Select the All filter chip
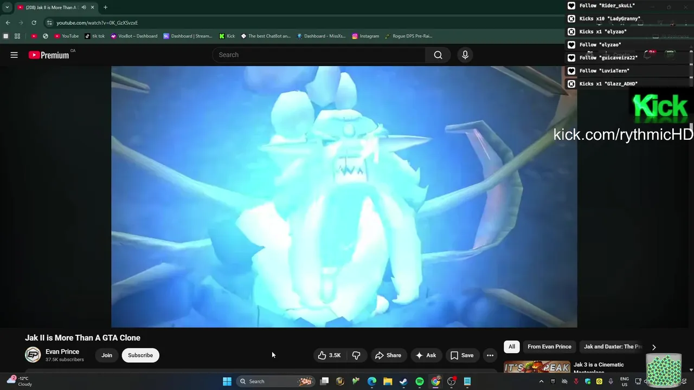Viewport: 694px width, 390px height. pyautogui.click(x=511, y=347)
